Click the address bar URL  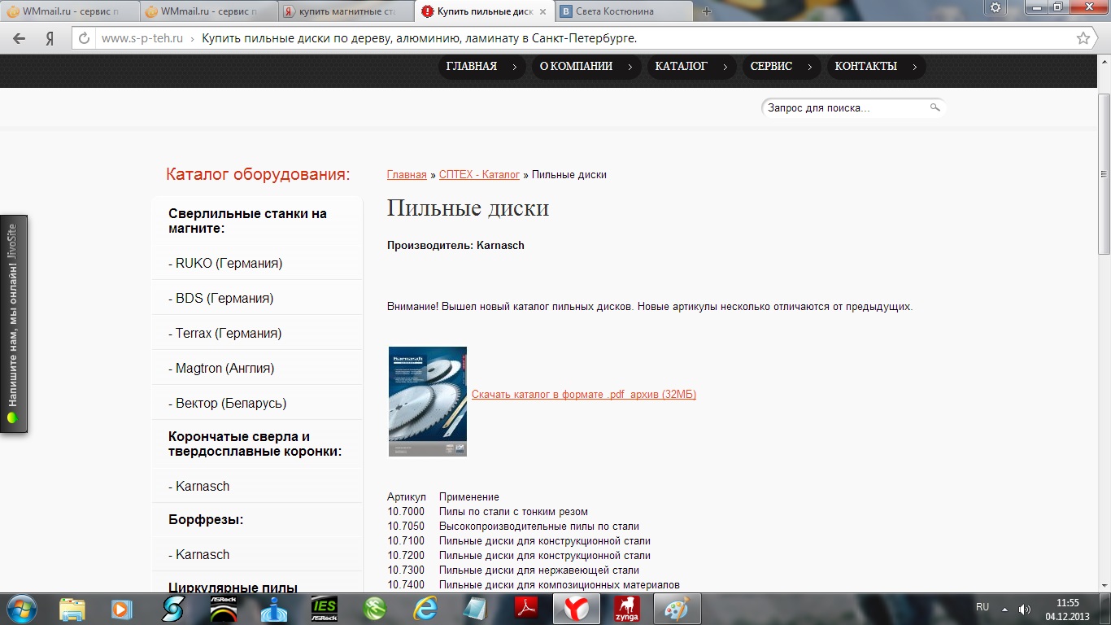142,38
